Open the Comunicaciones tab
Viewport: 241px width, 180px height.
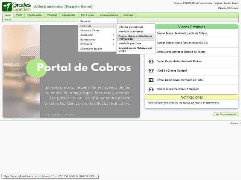(x=109, y=15)
